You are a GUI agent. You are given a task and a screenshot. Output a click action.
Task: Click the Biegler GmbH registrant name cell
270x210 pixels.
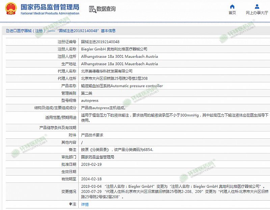pos(114,49)
